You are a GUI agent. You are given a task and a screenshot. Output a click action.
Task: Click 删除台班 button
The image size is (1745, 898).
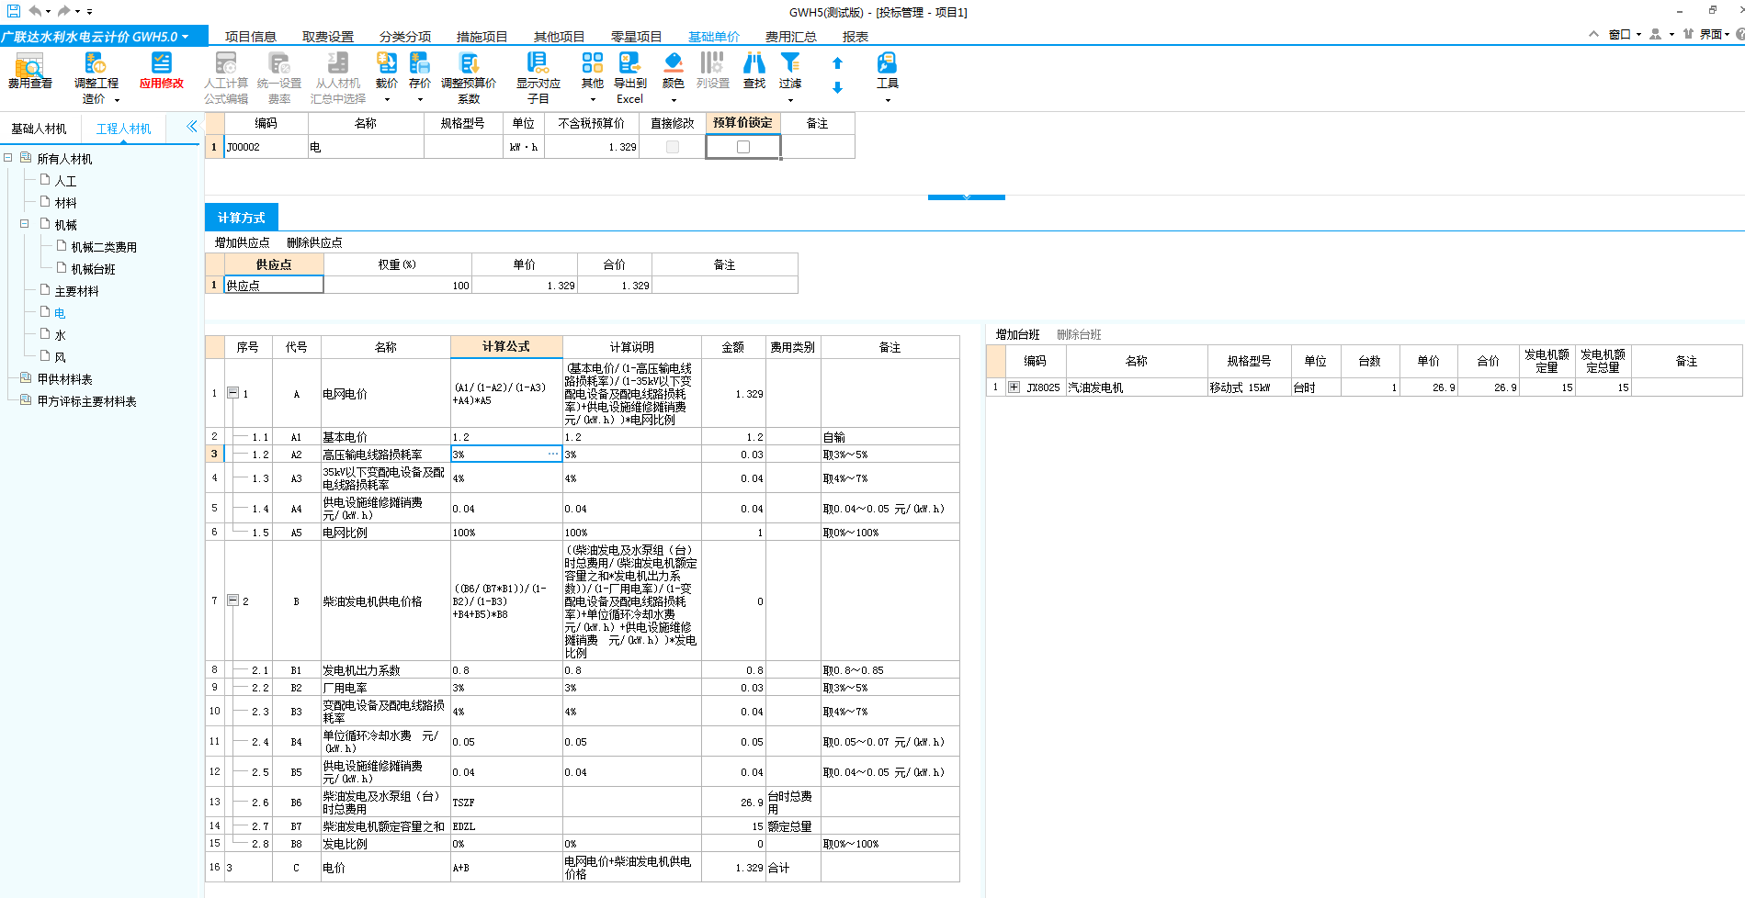point(1079,334)
